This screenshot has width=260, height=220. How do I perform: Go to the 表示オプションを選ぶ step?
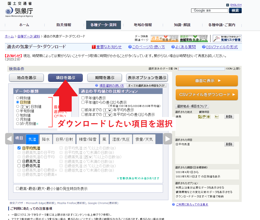pyautogui.click(x=147, y=78)
